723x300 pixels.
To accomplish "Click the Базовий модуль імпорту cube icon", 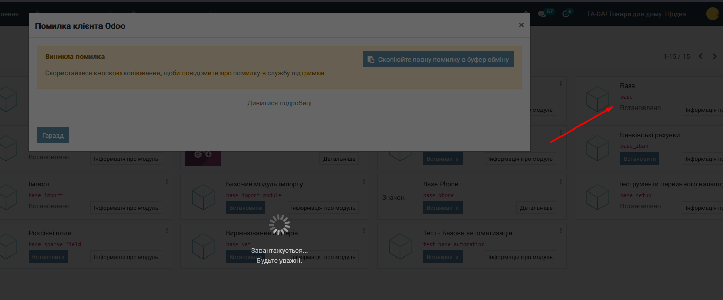I will point(203,197).
